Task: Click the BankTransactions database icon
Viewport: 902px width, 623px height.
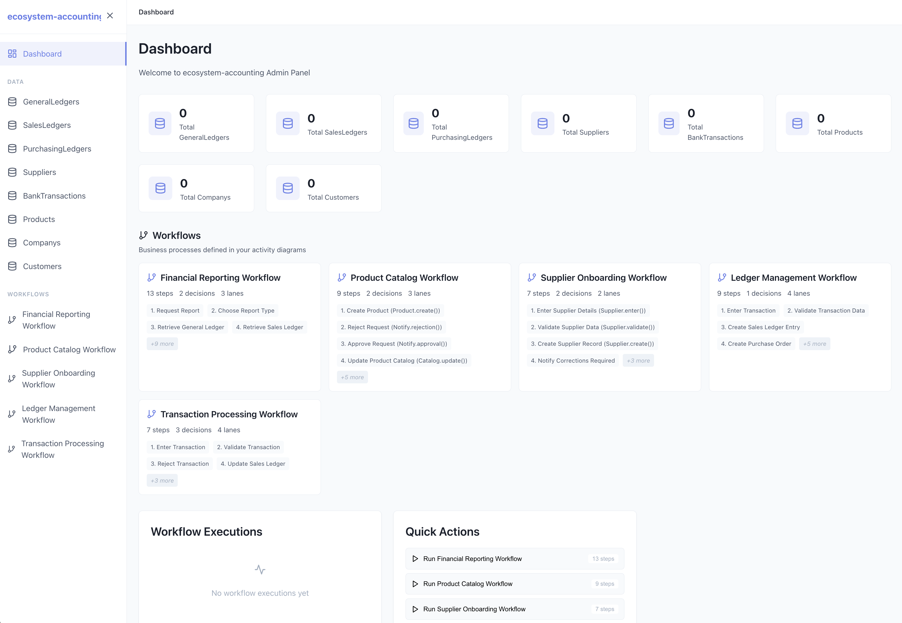Action: point(12,196)
